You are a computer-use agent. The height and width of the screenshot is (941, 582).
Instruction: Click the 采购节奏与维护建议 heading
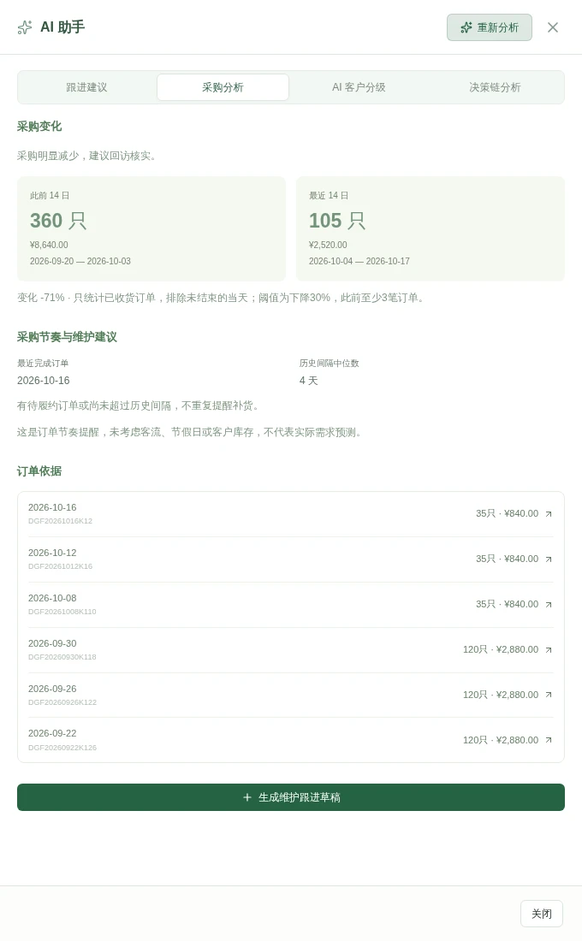pyautogui.click(x=67, y=337)
